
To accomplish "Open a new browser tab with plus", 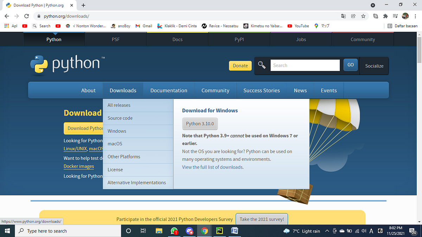I will point(83,5).
